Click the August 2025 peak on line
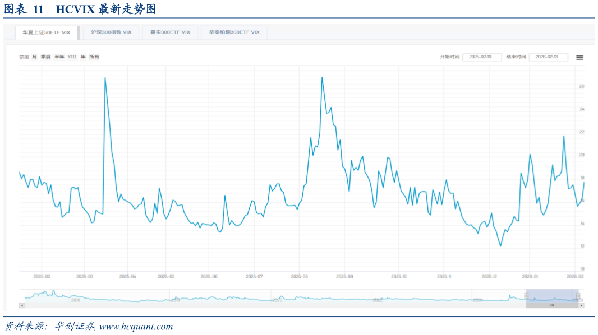Screen dimensions: 598x335 (x=321, y=77)
